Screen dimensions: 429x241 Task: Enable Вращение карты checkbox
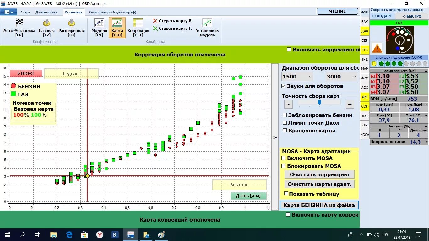285,131
